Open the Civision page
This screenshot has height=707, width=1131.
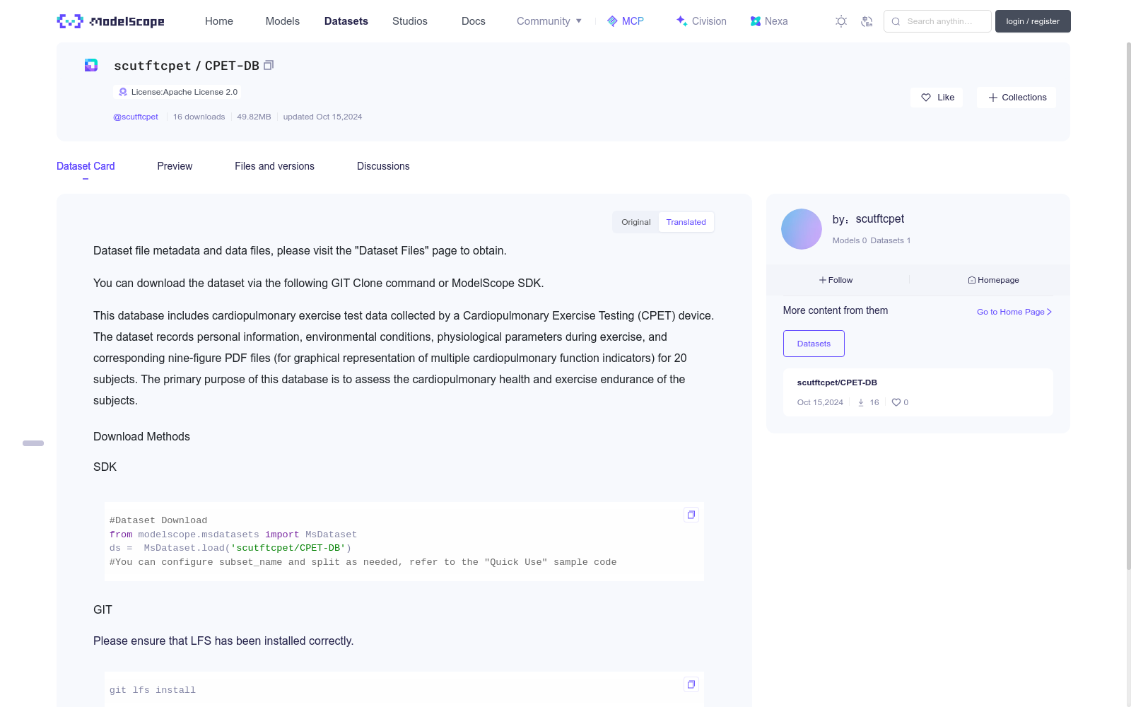coord(701,21)
